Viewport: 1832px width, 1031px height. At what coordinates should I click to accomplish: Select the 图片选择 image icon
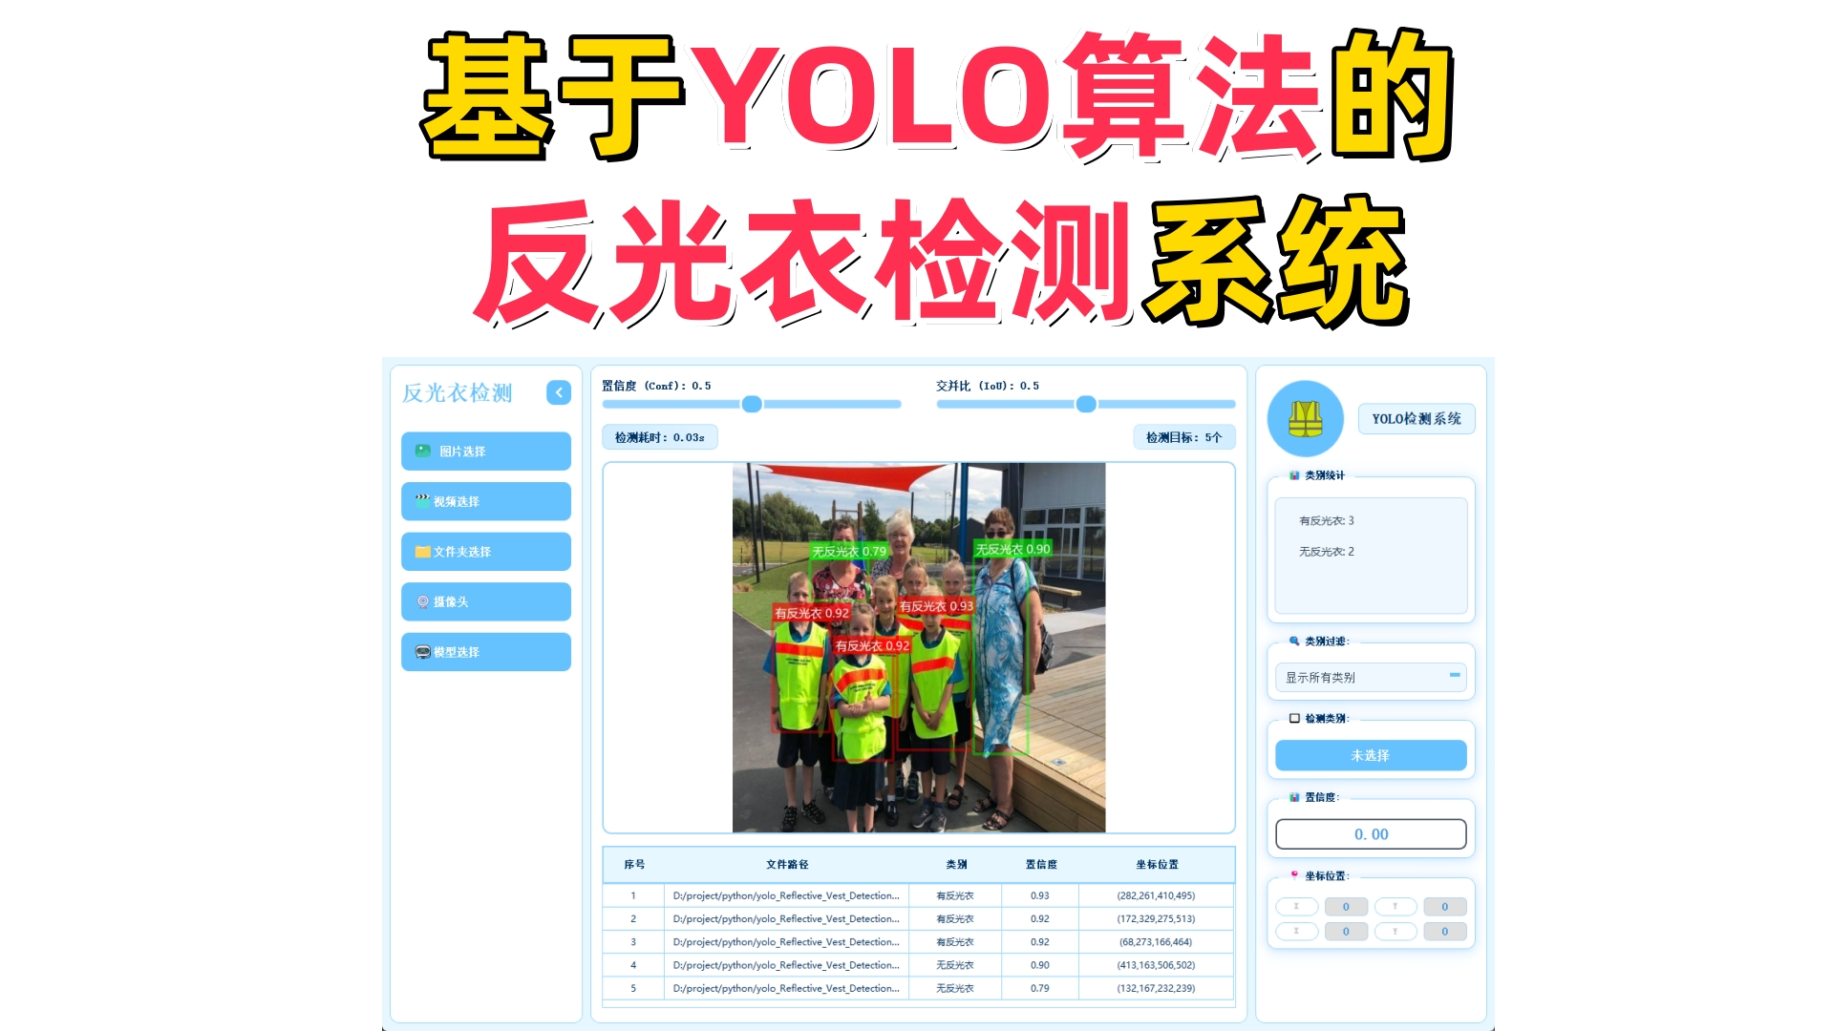(423, 451)
